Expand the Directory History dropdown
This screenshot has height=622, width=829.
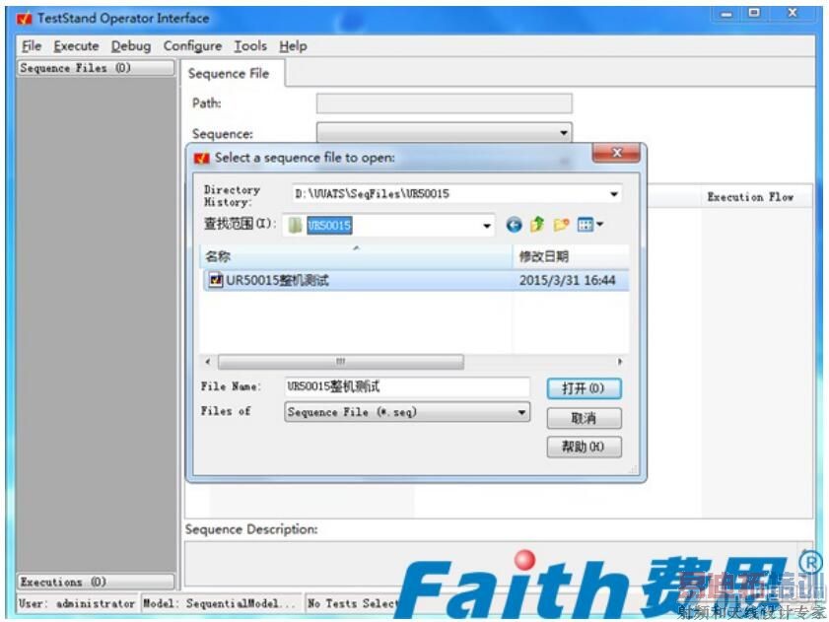pos(614,194)
